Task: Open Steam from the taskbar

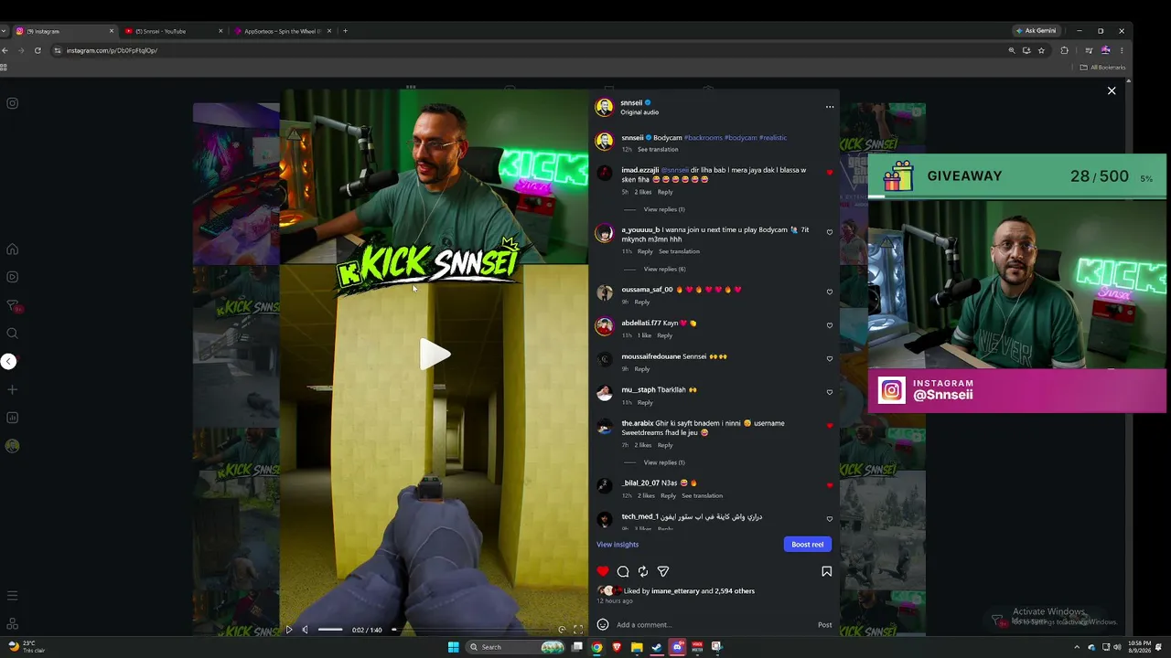Action: [x=656, y=647]
